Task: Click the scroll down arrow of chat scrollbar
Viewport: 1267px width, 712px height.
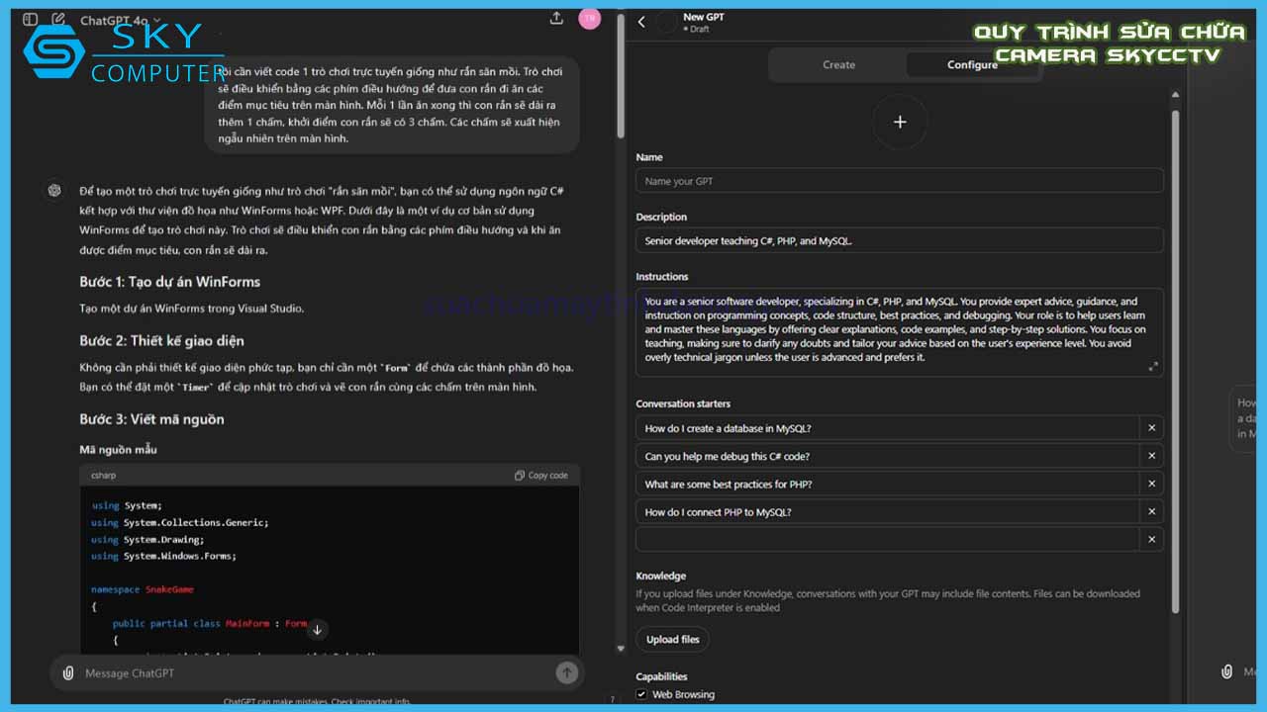Action: click(621, 649)
